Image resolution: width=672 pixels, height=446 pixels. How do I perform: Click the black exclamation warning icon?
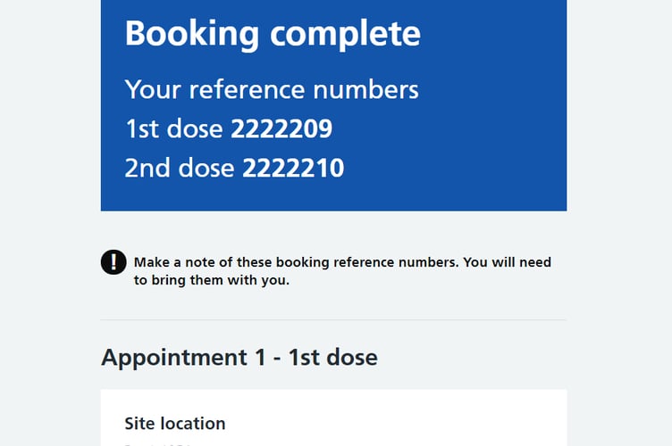pyautogui.click(x=113, y=262)
